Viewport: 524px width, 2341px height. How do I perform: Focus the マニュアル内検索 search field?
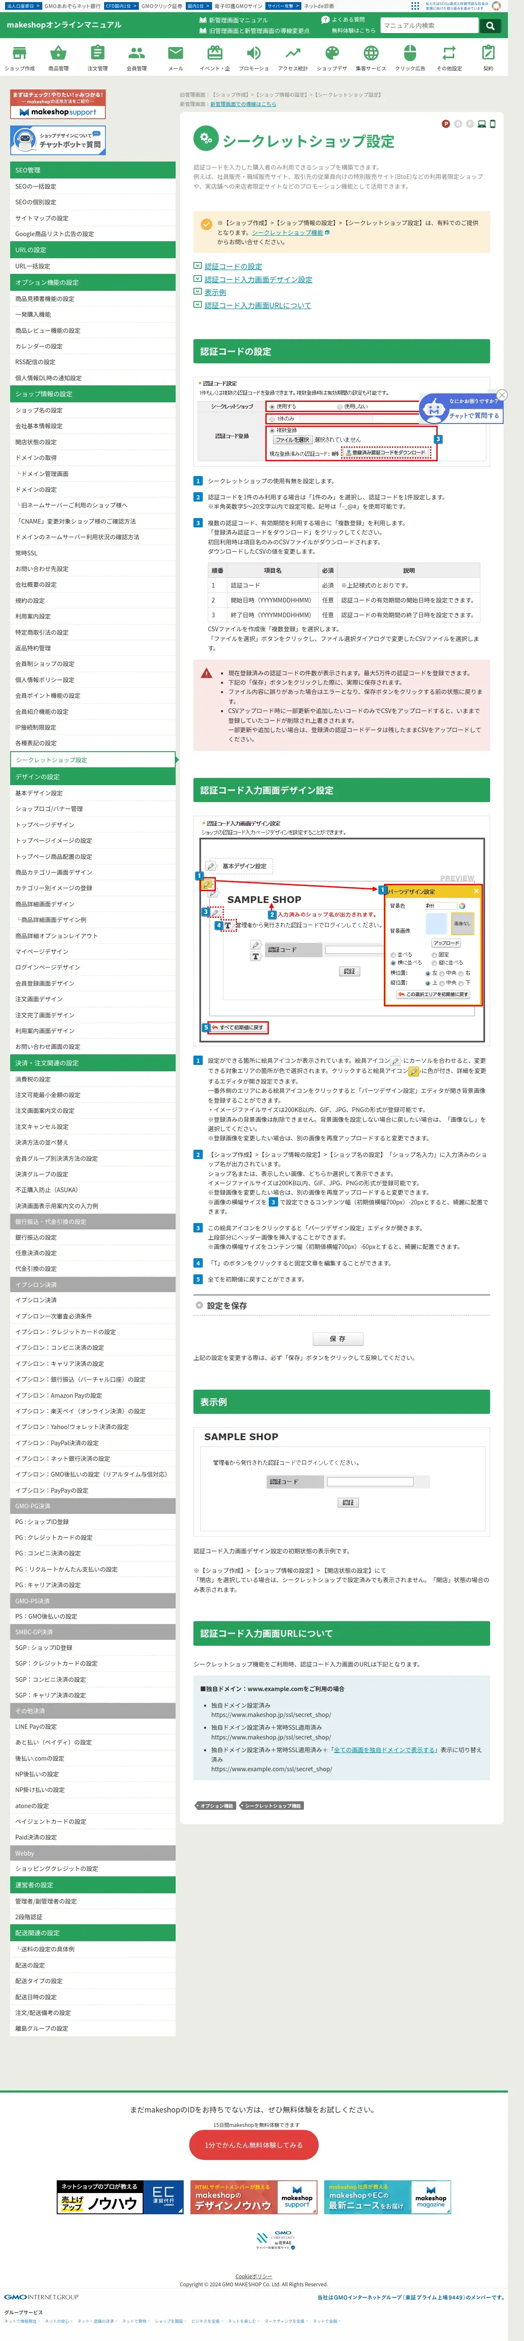pos(429,25)
